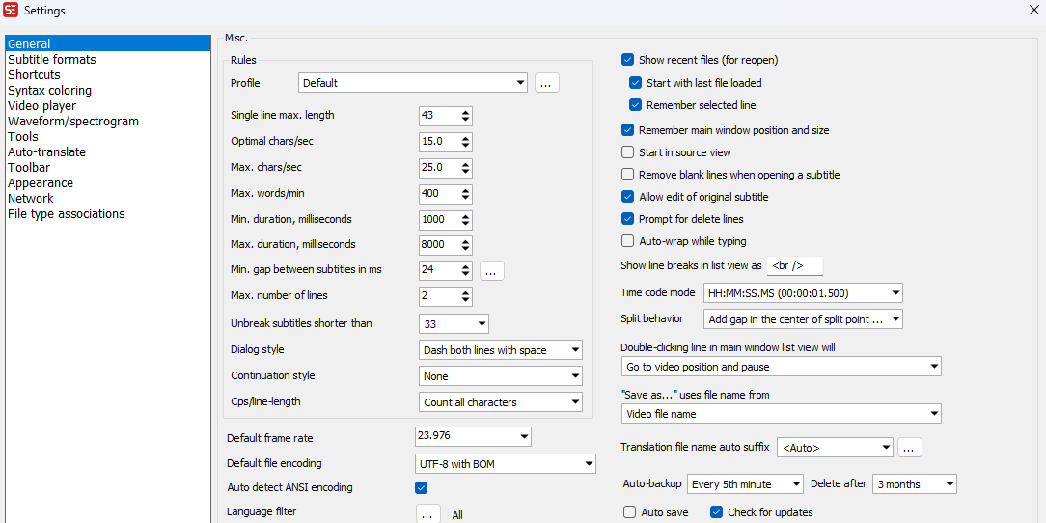Expand the Profile dropdown

pos(521,83)
